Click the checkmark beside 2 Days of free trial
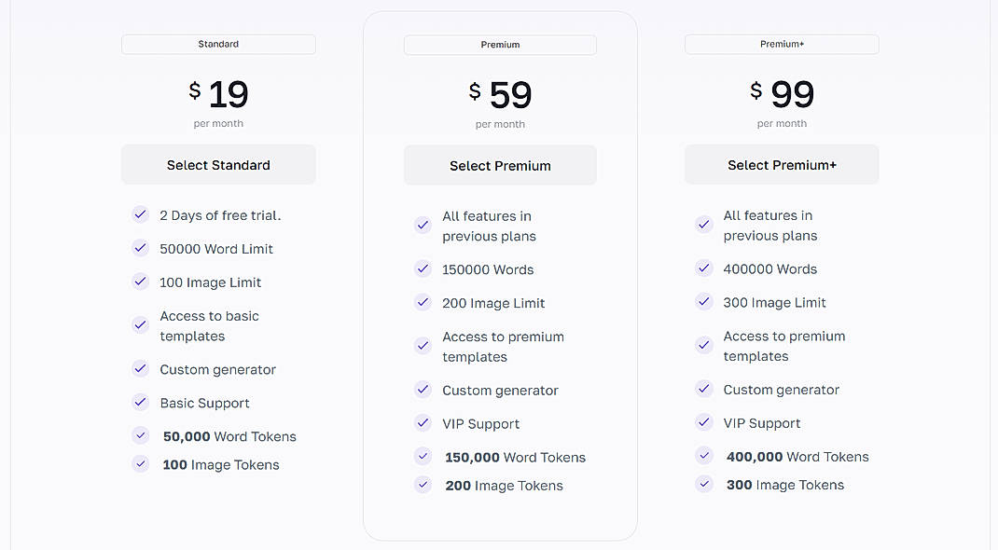The image size is (998, 550). [140, 214]
